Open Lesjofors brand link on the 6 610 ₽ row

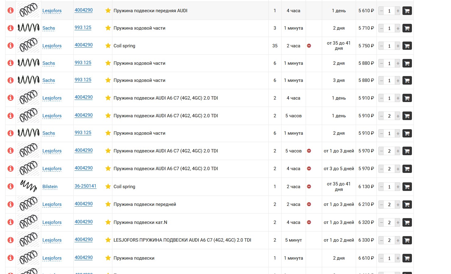[52, 258]
